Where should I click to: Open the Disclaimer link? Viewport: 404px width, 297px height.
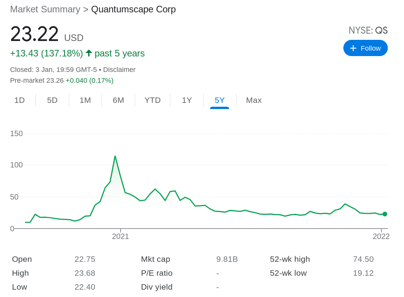point(119,70)
